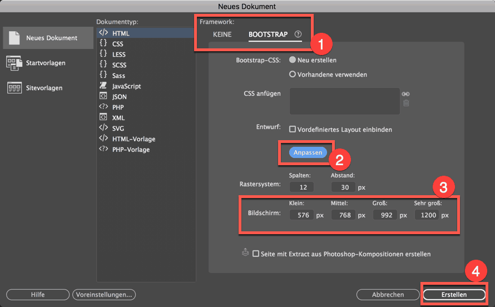The width and height of the screenshot is (495, 307).
Task: Click the CSS anfügen list box
Action: (x=345, y=101)
